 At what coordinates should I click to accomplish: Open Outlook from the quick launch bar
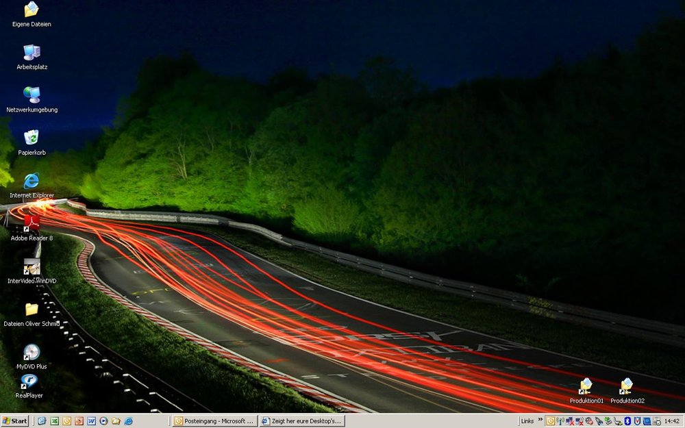click(66, 421)
